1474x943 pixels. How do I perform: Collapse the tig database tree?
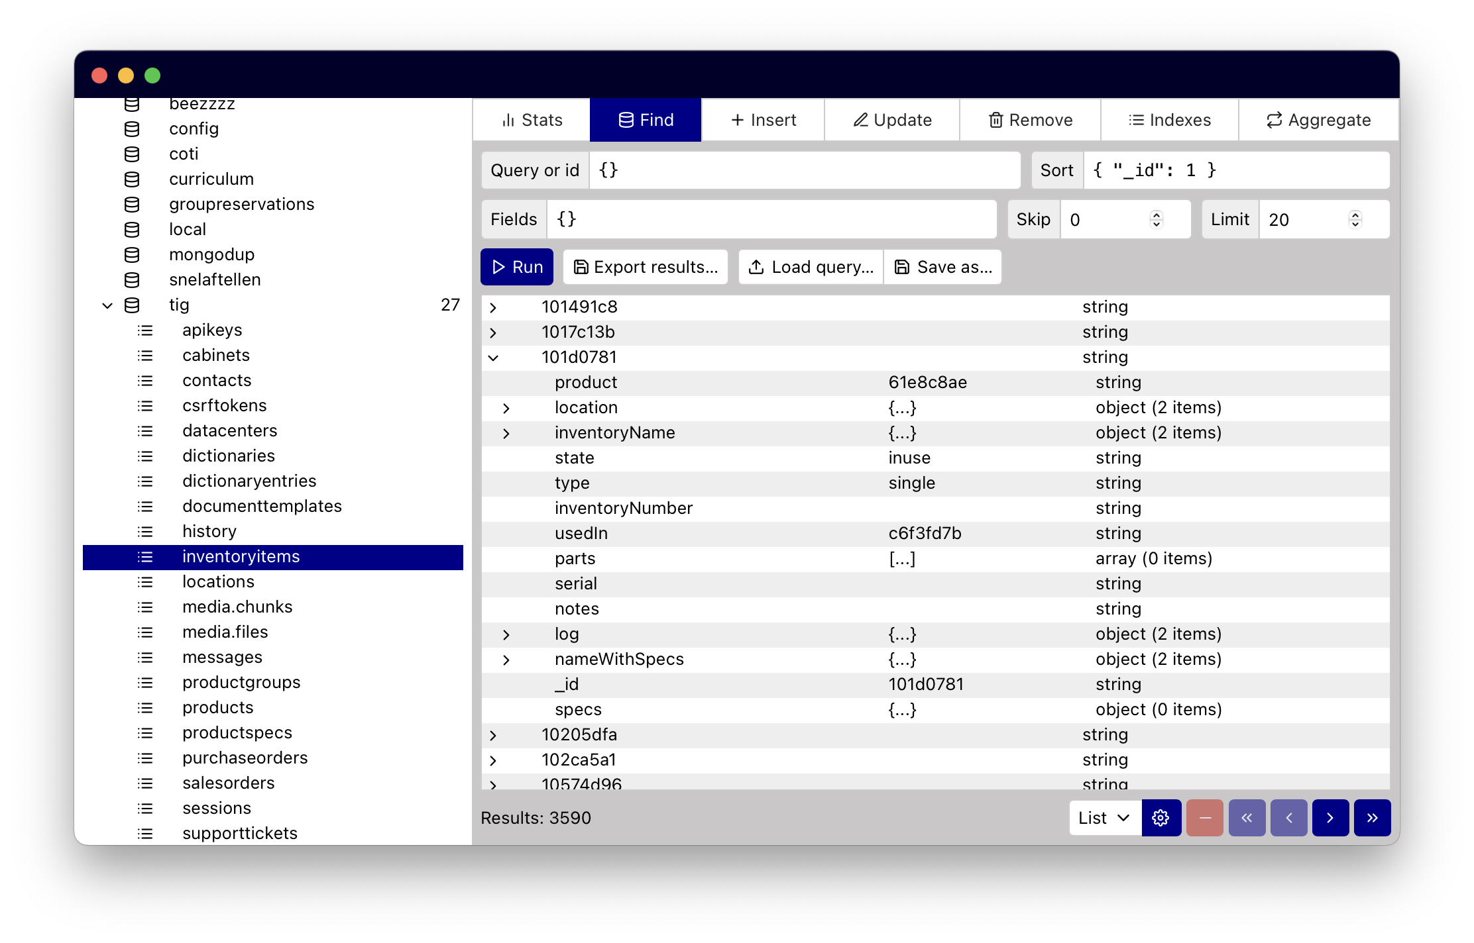click(x=107, y=305)
